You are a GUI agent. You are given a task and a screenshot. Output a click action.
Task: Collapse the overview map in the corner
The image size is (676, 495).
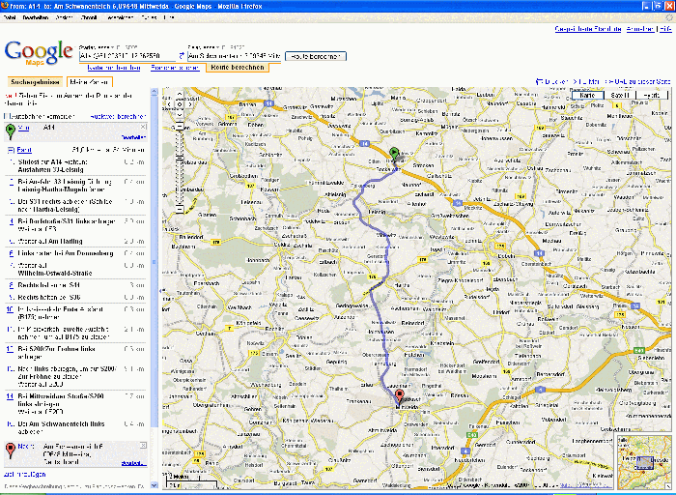tap(668, 485)
